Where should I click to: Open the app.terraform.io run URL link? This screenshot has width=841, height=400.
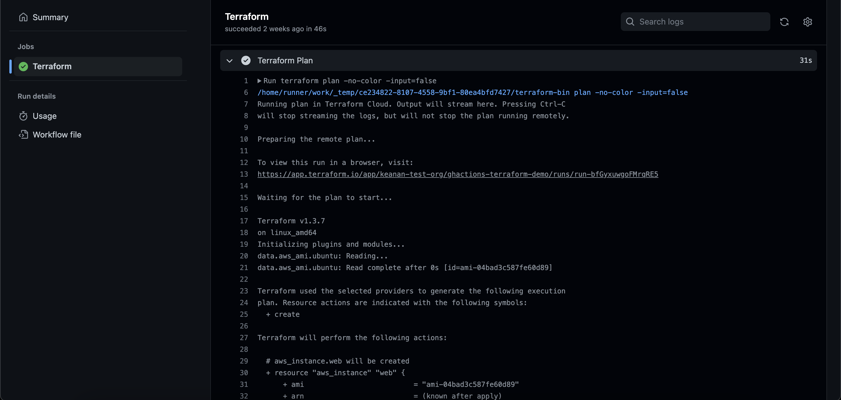pyautogui.click(x=457, y=174)
